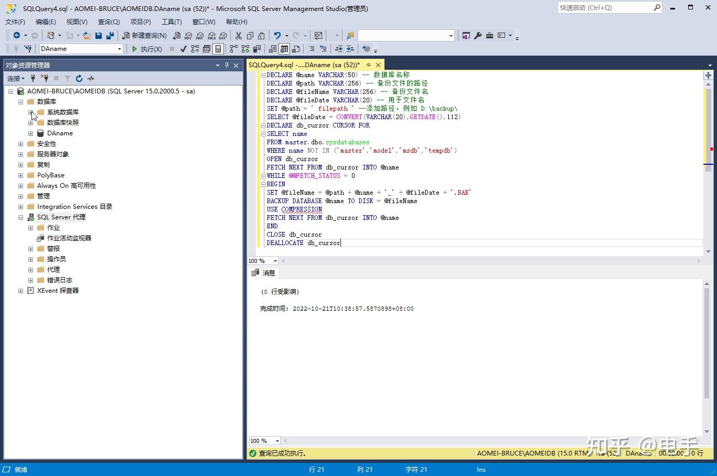Expand the DAname database node
Screen dimensions: 717x476
point(30,133)
